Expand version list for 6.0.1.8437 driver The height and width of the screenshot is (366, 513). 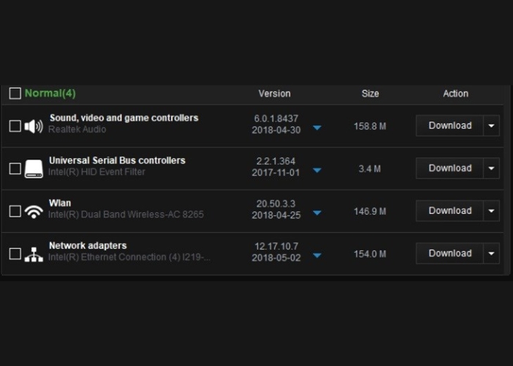point(317,127)
